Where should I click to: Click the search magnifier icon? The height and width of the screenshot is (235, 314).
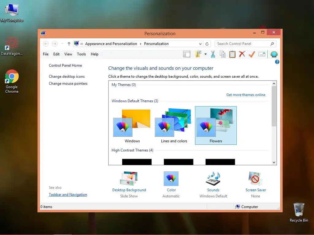tap(272, 44)
